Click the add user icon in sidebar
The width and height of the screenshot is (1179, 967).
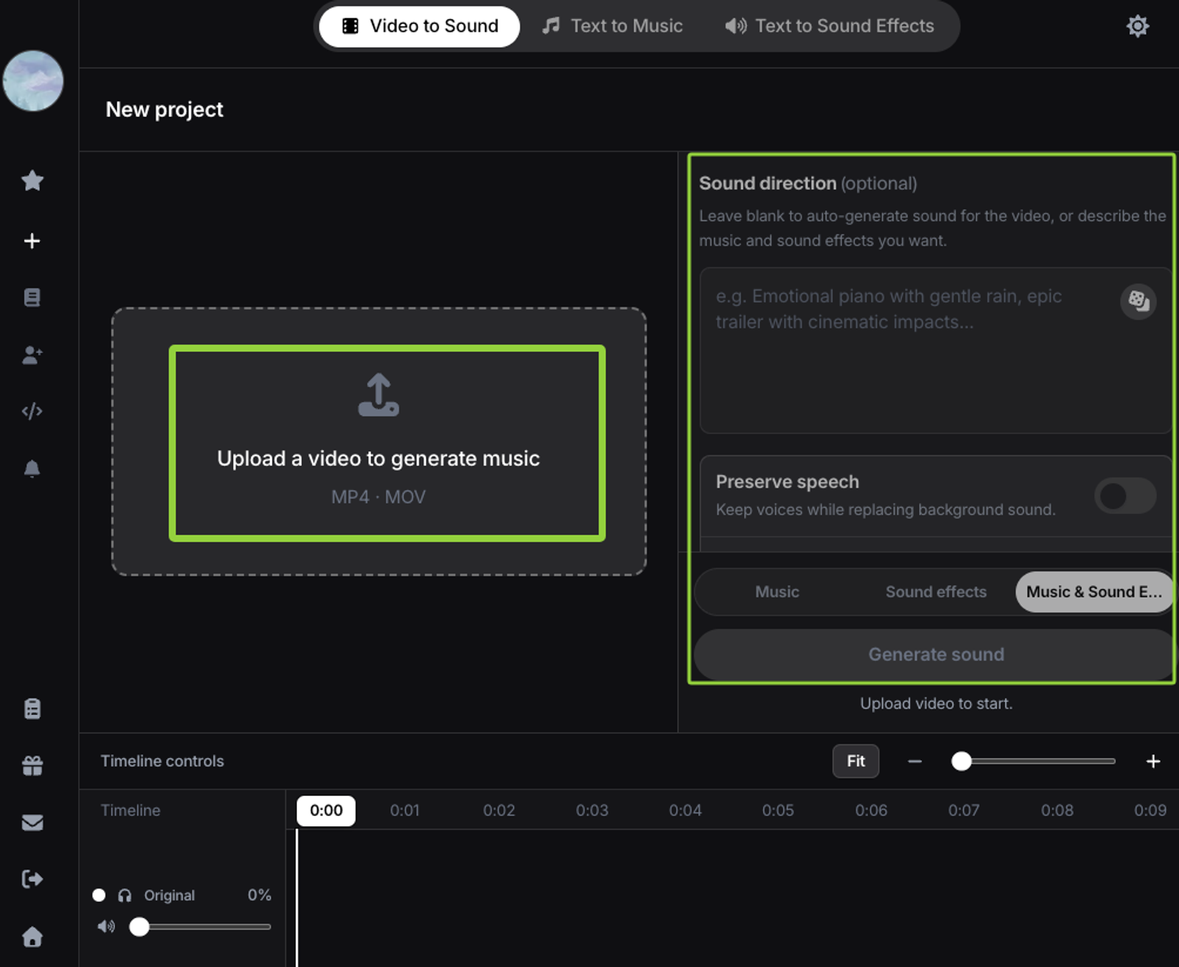point(32,355)
